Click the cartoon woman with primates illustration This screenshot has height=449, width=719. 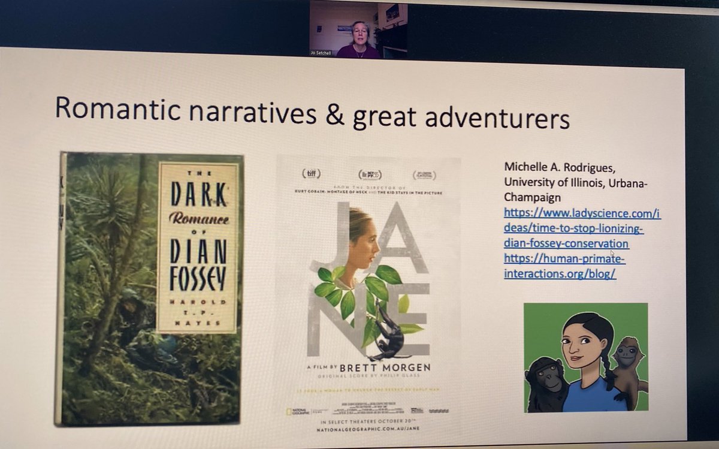pos(586,358)
